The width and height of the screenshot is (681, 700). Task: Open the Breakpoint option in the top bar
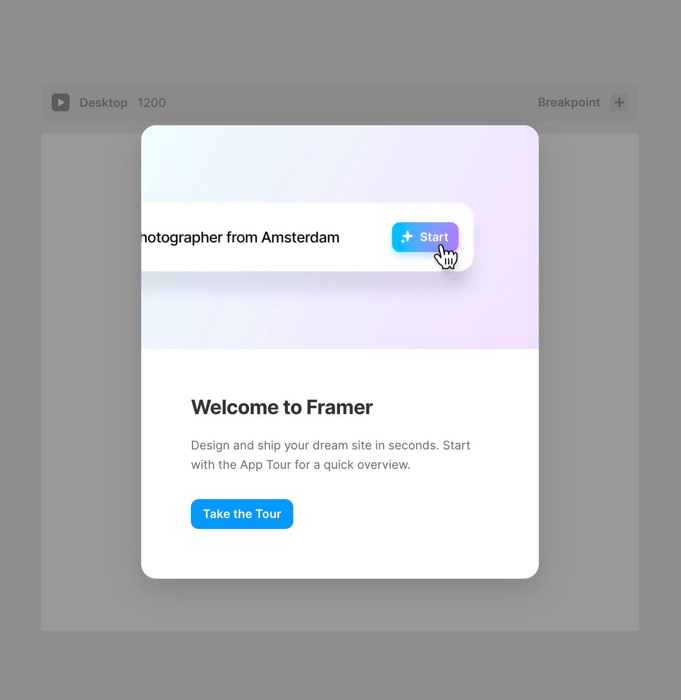pos(569,102)
